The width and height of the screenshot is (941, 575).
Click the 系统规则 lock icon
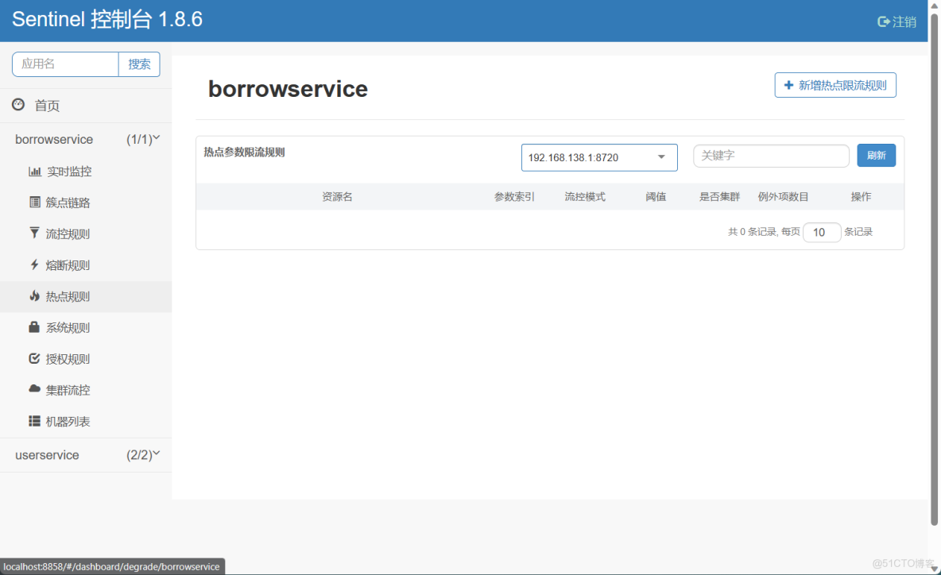[35, 326]
